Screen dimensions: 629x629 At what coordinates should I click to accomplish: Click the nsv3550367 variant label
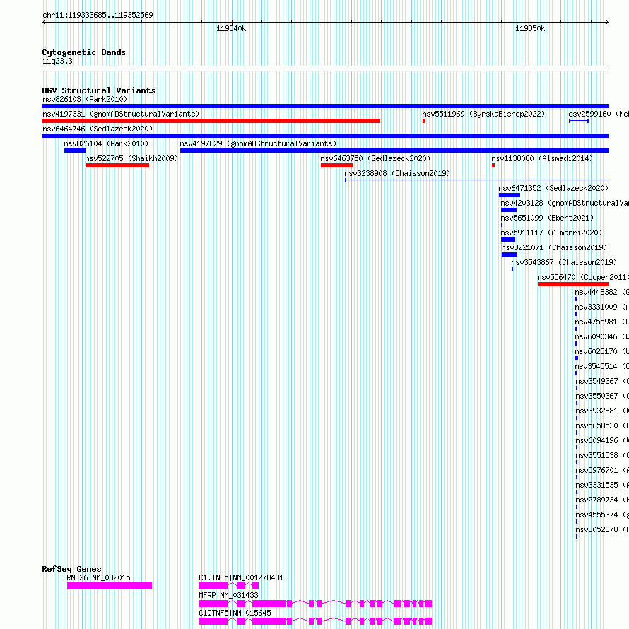pos(602,396)
